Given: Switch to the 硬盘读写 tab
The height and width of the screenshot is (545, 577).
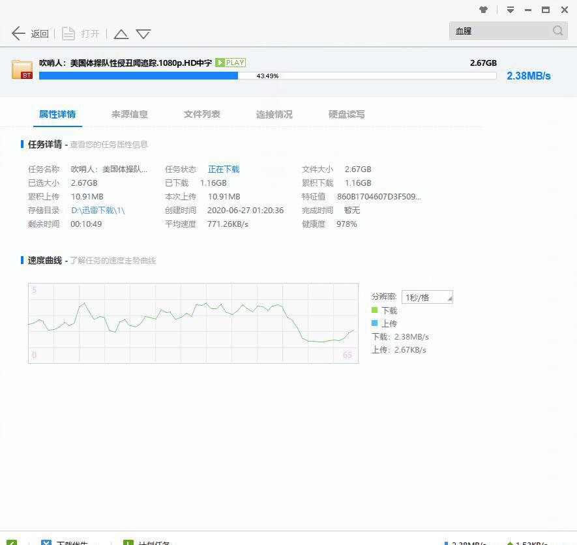Looking at the screenshot, I should 347,115.
